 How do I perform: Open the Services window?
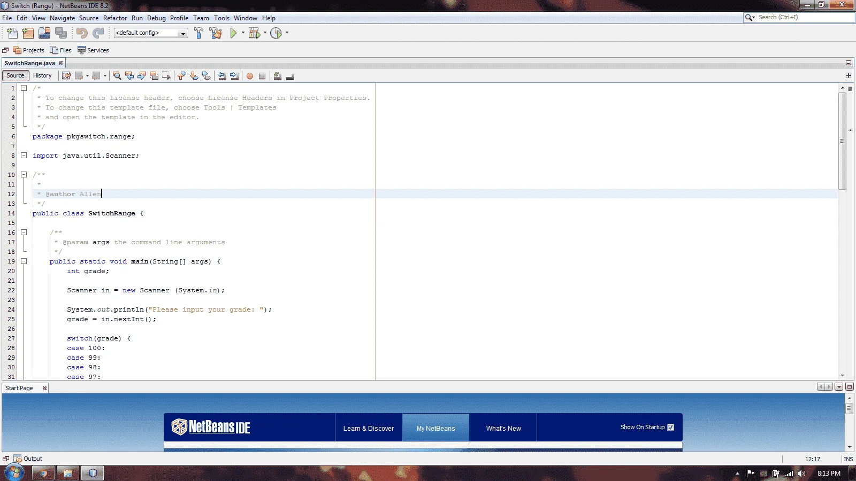(93, 50)
